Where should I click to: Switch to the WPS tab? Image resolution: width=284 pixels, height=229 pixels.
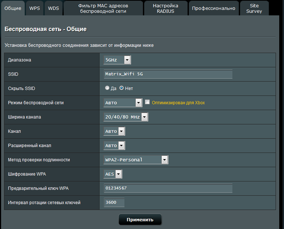point(35,8)
